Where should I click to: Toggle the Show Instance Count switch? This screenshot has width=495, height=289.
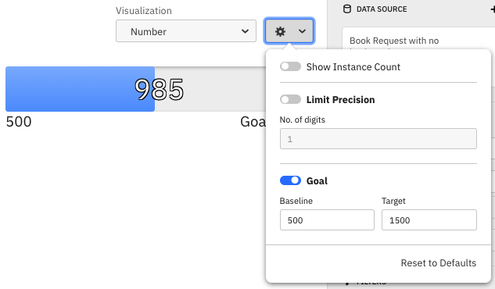coord(290,66)
